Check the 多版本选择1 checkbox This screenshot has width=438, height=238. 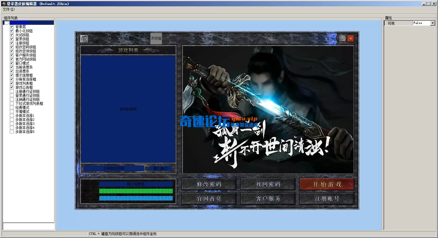pos(12,116)
